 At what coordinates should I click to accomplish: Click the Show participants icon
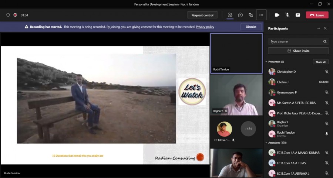[230, 15]
